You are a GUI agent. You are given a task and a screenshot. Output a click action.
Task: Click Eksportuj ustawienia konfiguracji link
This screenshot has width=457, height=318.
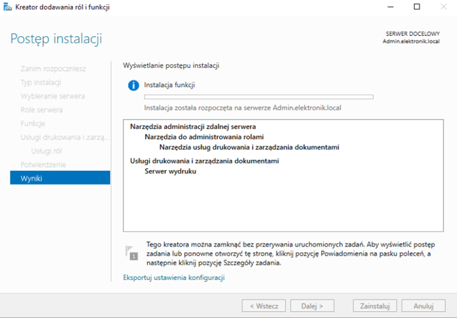[x=174, y=278]
